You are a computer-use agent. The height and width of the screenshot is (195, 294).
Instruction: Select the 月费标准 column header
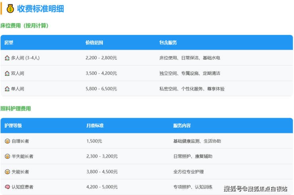(x=95, y=126)
